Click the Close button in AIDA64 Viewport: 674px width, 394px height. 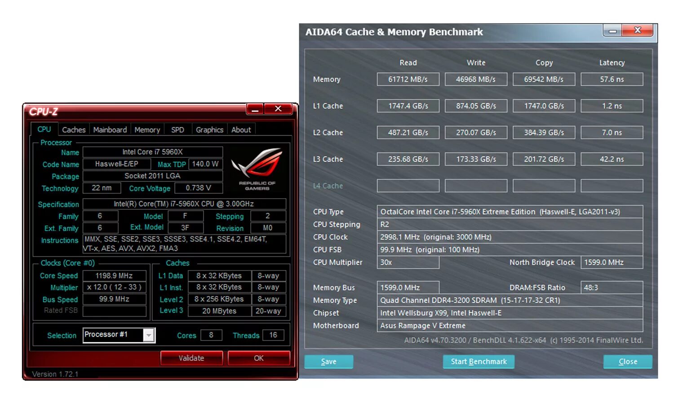(628, 362)
